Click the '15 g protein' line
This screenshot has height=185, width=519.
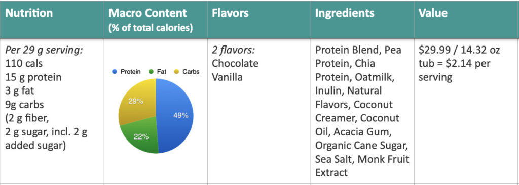point(33,77)
